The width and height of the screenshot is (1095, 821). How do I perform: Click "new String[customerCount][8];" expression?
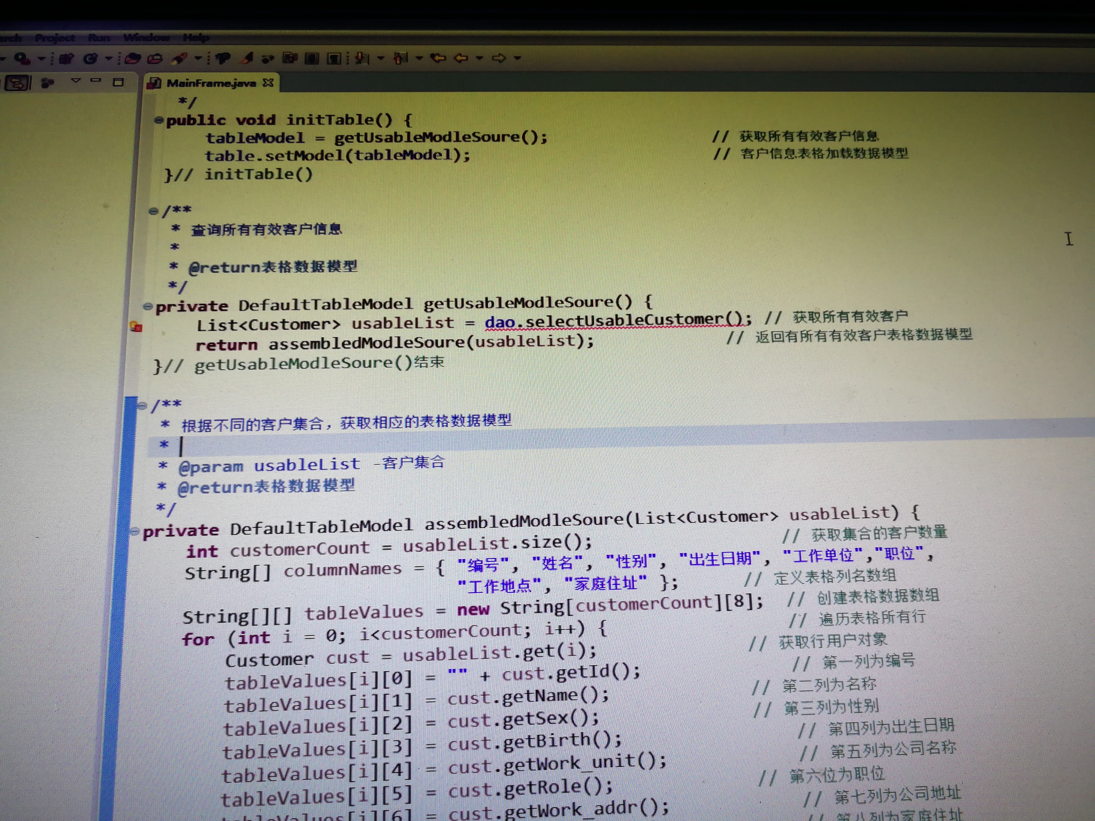click(610, 606)
